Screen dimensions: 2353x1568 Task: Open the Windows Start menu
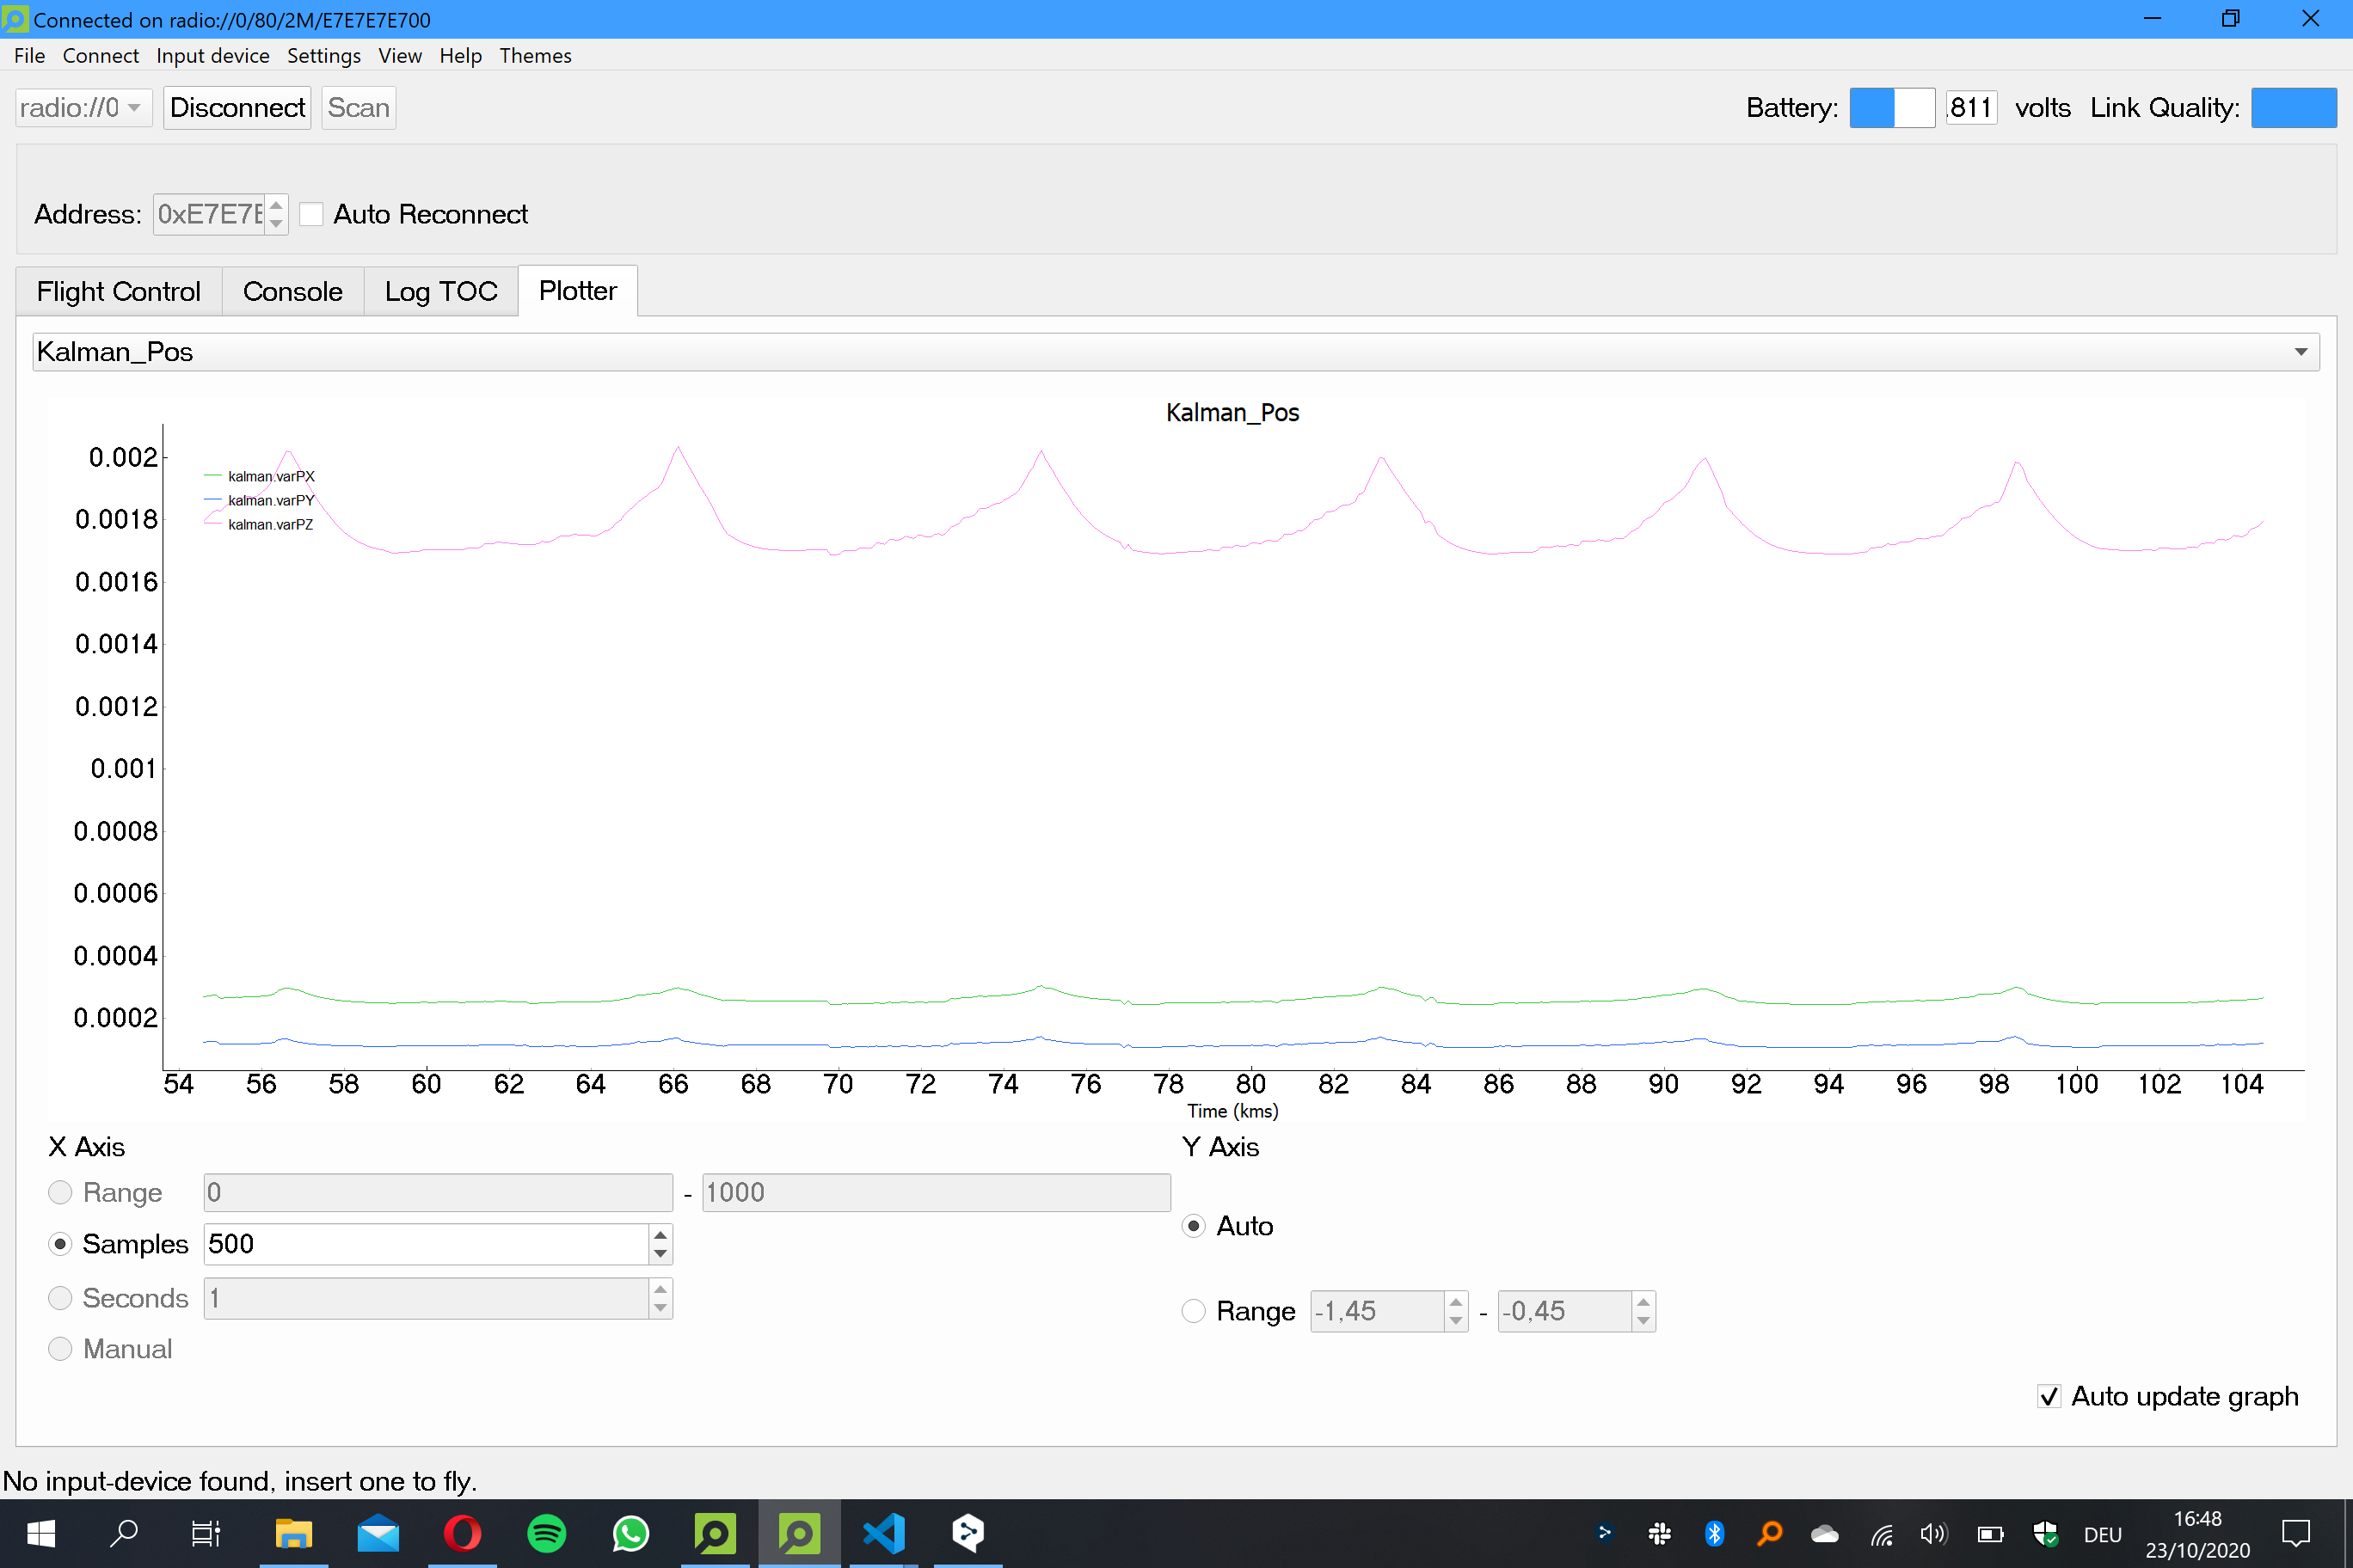[x=40, y=1533]
